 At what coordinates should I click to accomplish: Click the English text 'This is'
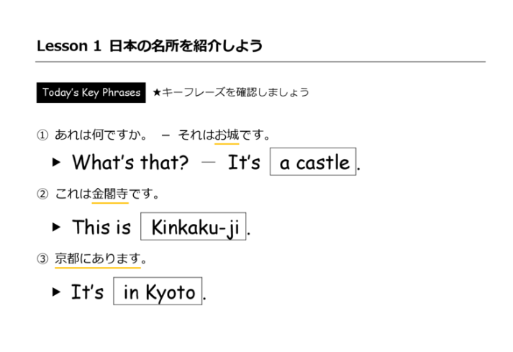coord(101,227)
